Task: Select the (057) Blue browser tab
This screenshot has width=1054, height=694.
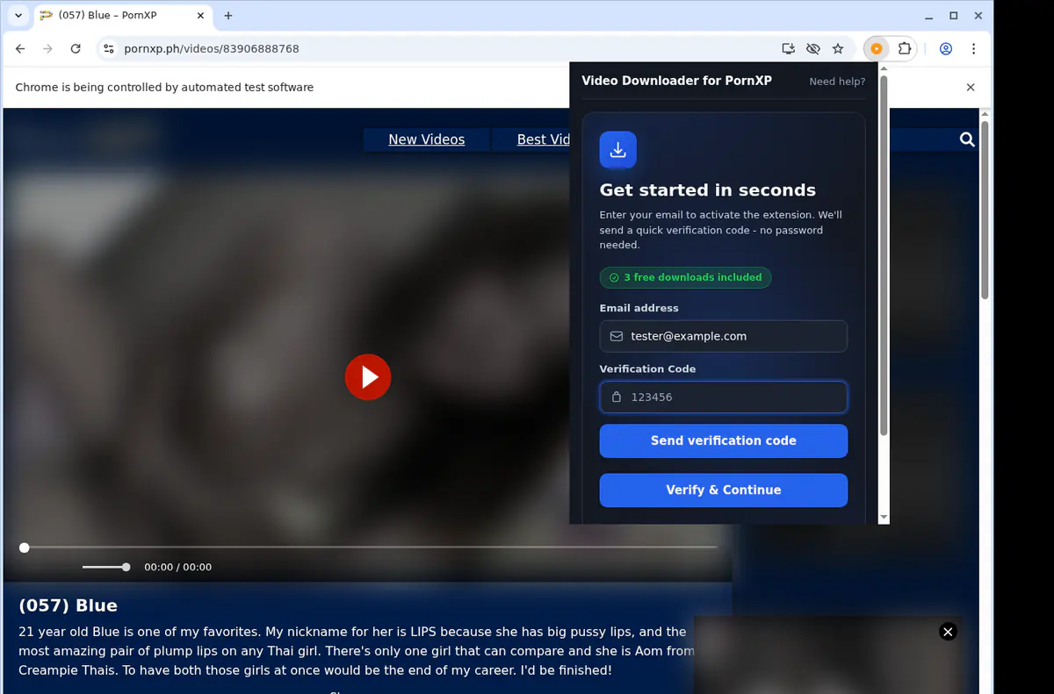Action: tap(124, 16)
